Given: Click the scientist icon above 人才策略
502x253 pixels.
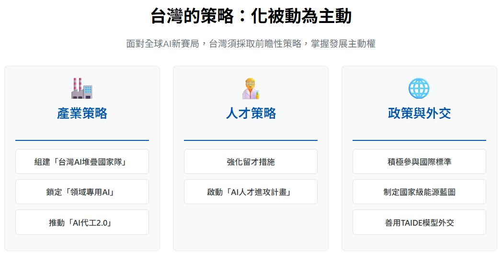Looking at the screenshot, I should 251,88.
